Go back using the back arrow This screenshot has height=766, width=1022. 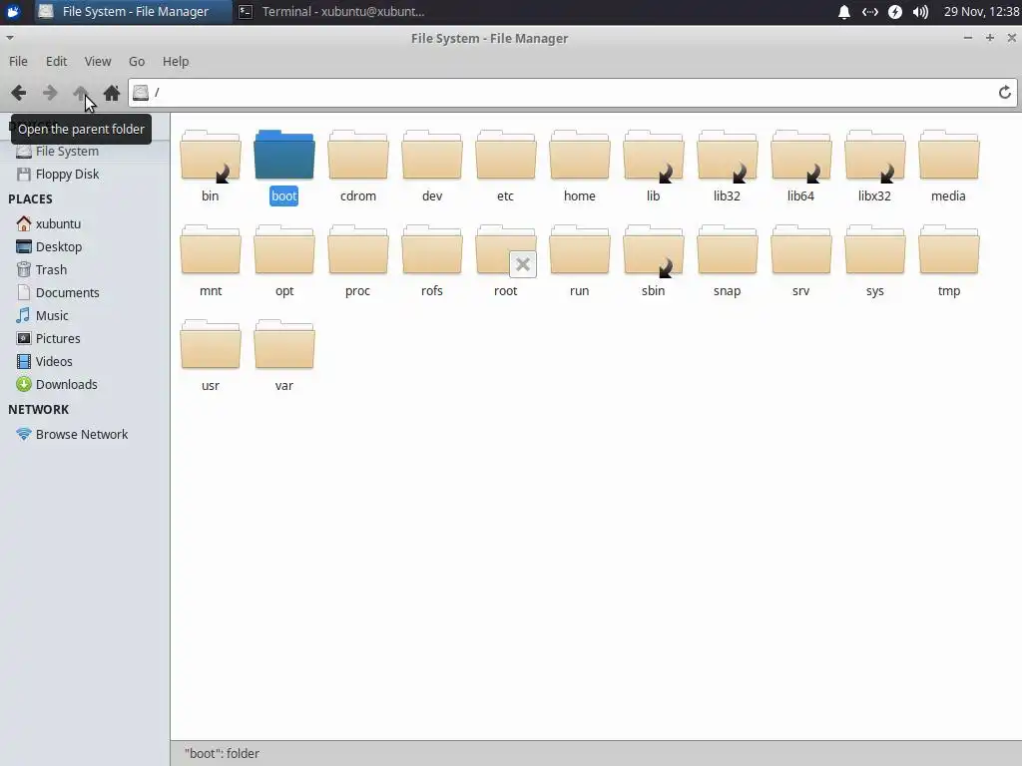(18, 93)
